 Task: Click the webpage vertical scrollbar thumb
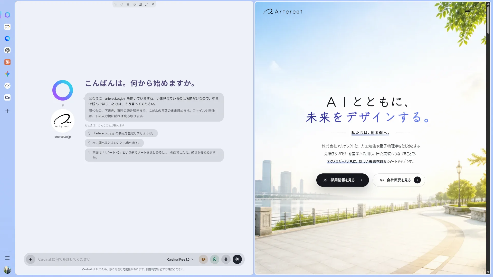click(488, 20)
